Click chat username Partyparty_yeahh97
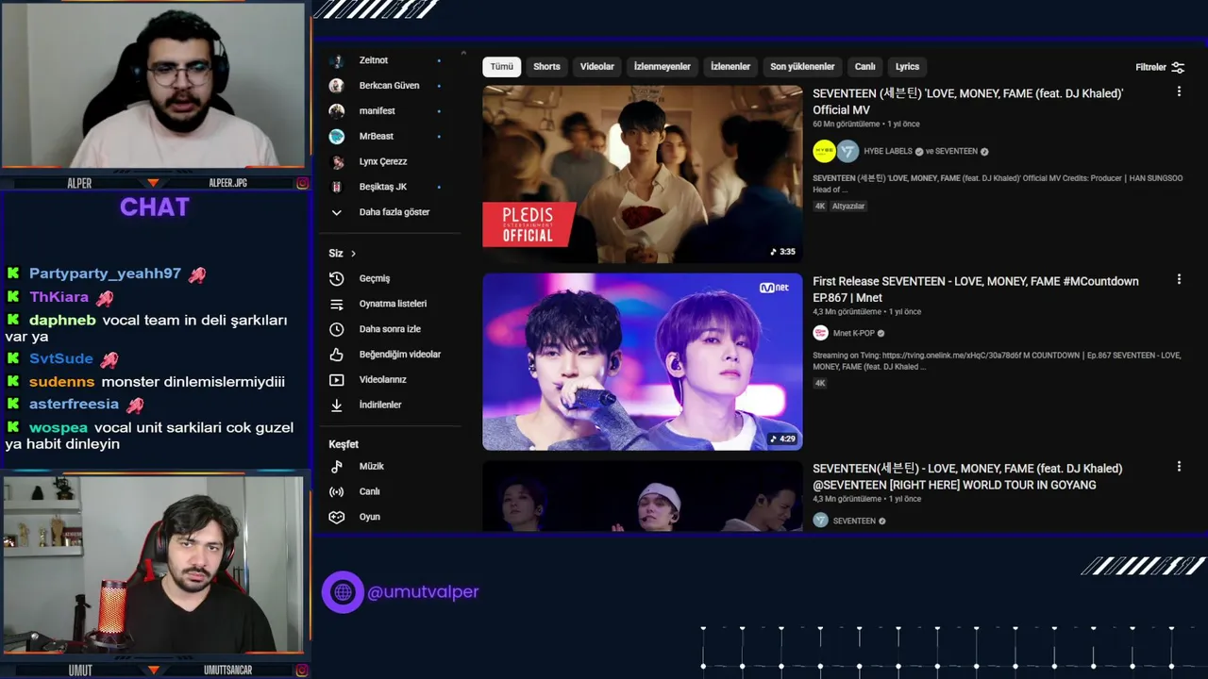Screen dimensions: 1208x679 pyautogui.click(x=105, y=273)
